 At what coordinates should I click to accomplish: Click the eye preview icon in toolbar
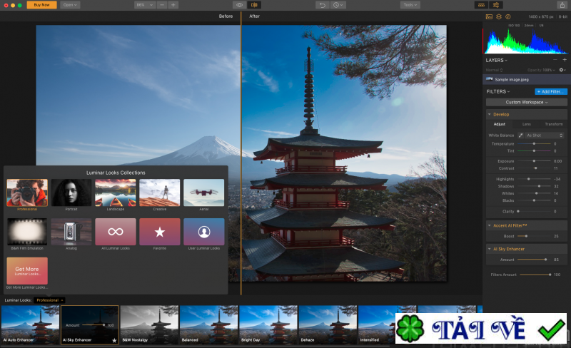coord(239,5)
